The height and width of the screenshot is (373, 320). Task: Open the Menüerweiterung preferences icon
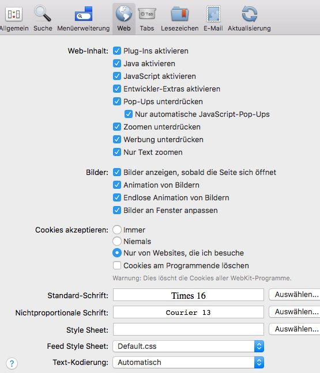[x=84, y=14]
